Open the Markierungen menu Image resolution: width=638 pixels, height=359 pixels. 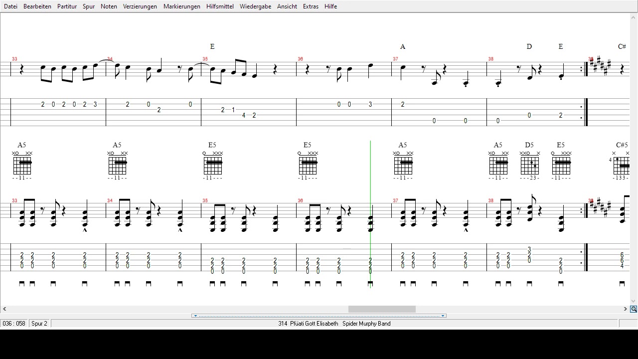point(182,6)
